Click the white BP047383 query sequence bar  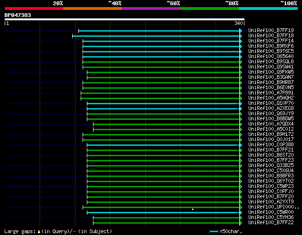pos(125,19)
